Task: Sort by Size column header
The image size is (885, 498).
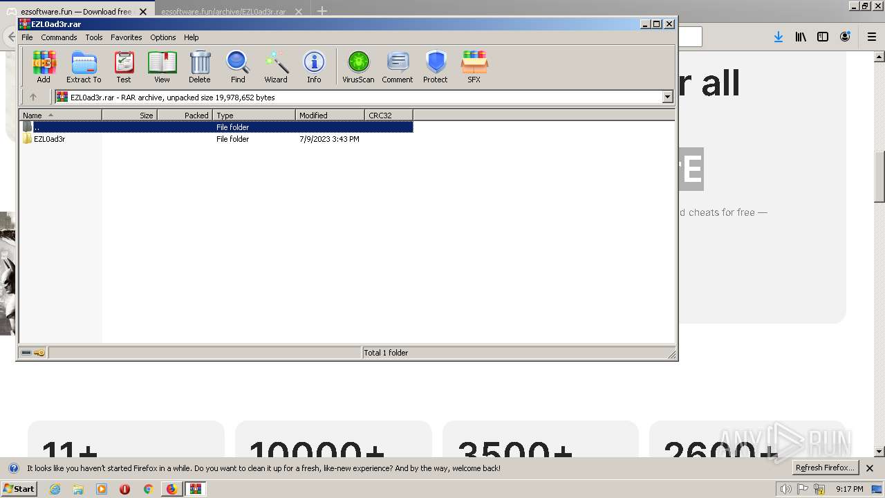Action: pos(129,116)
